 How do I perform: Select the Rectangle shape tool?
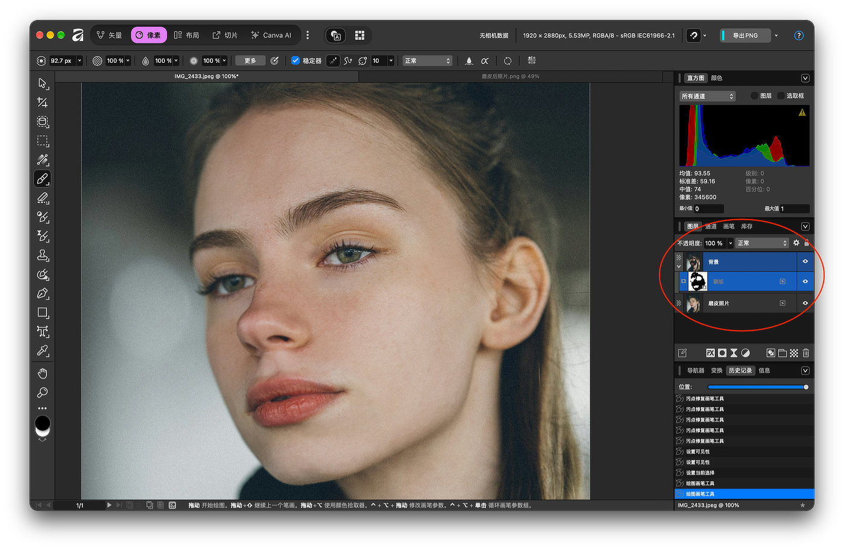(x=42, y=312)
